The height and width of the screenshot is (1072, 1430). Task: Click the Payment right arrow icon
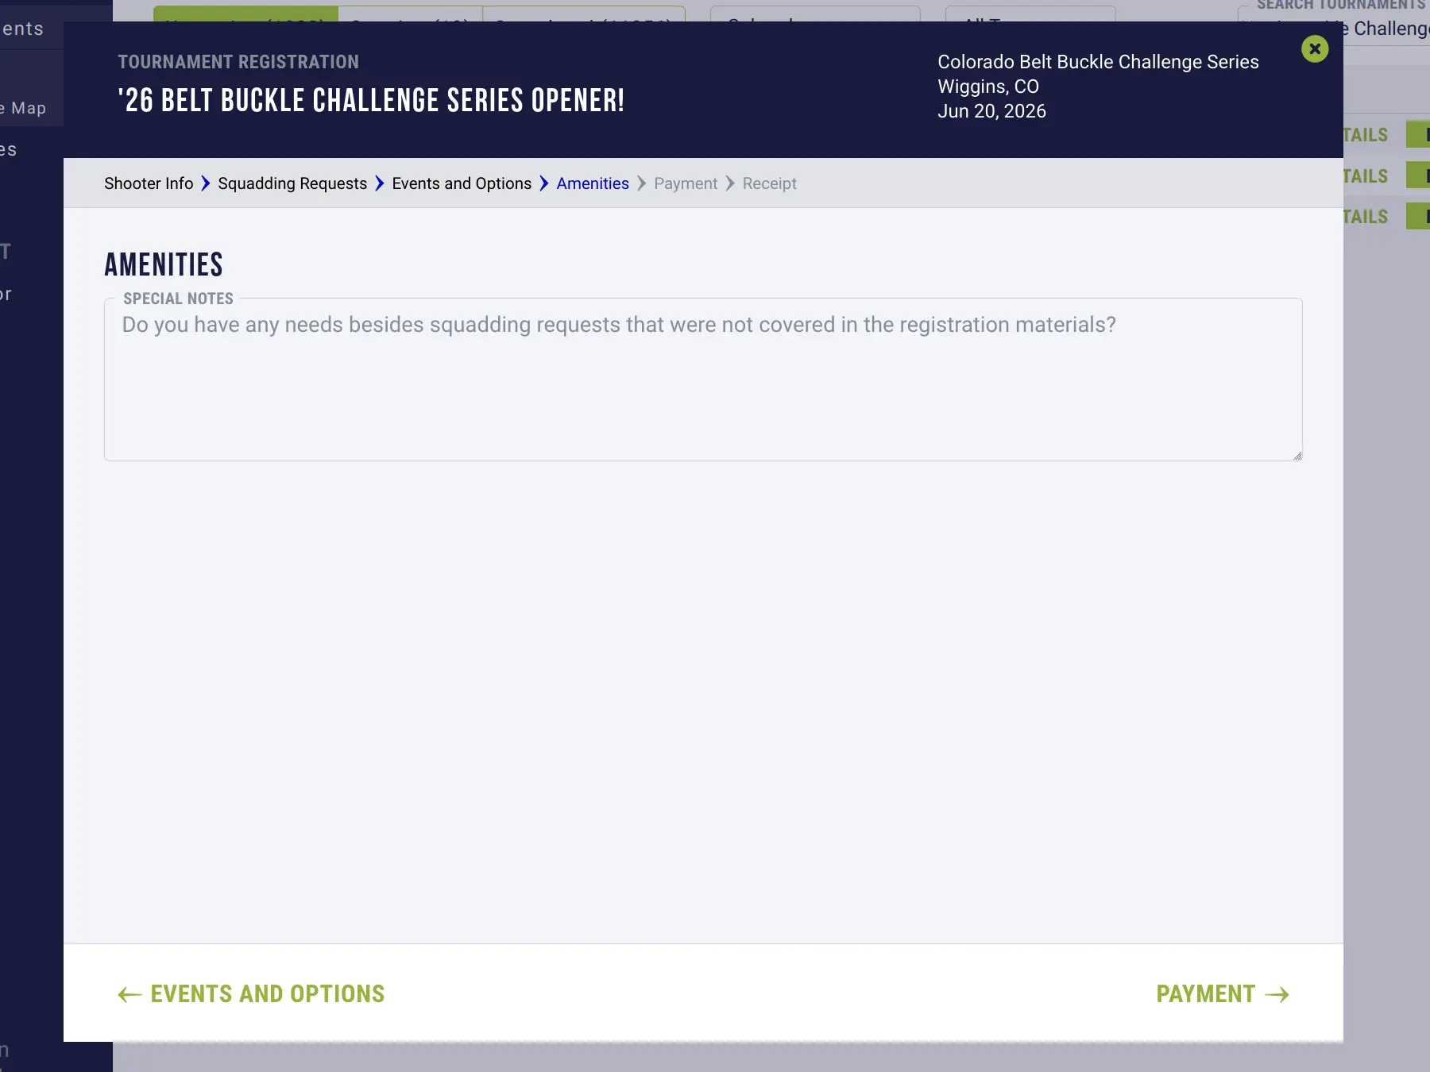tap(1277, 994)
